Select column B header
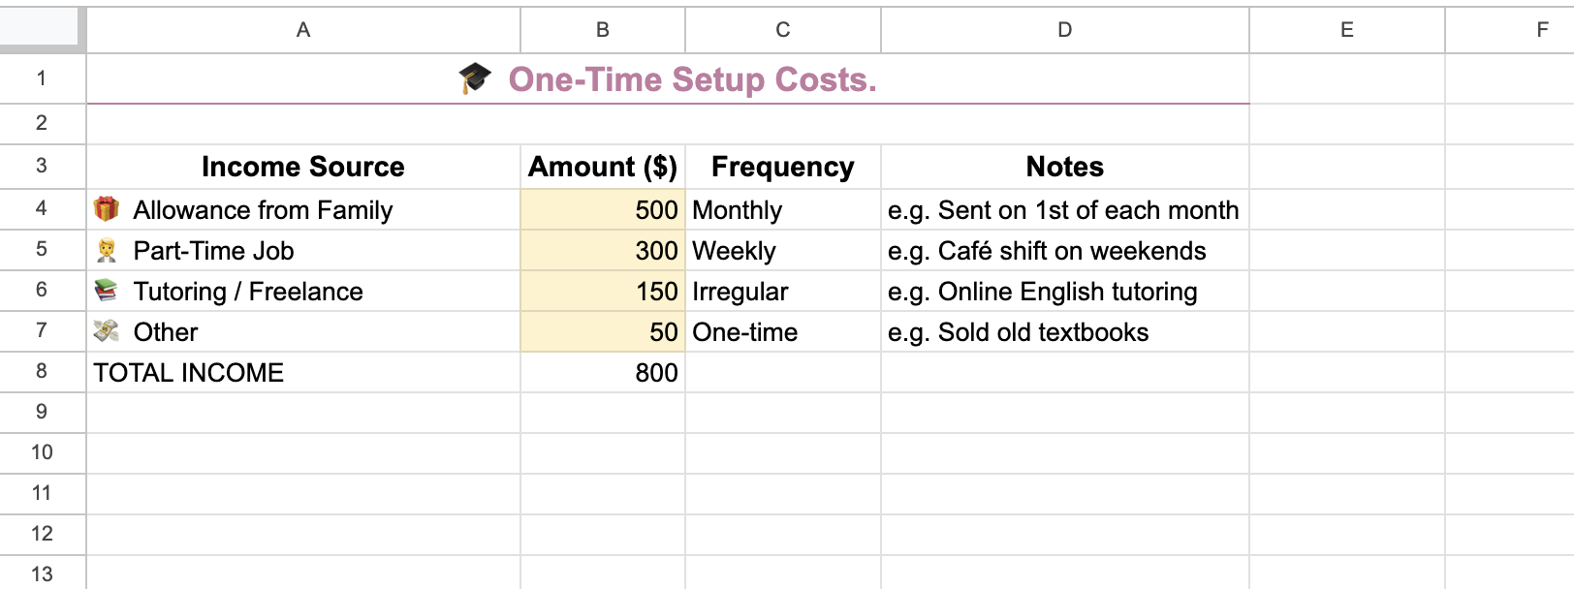The width and height of the screenshot is (1574, 589). tap(602, 29)
